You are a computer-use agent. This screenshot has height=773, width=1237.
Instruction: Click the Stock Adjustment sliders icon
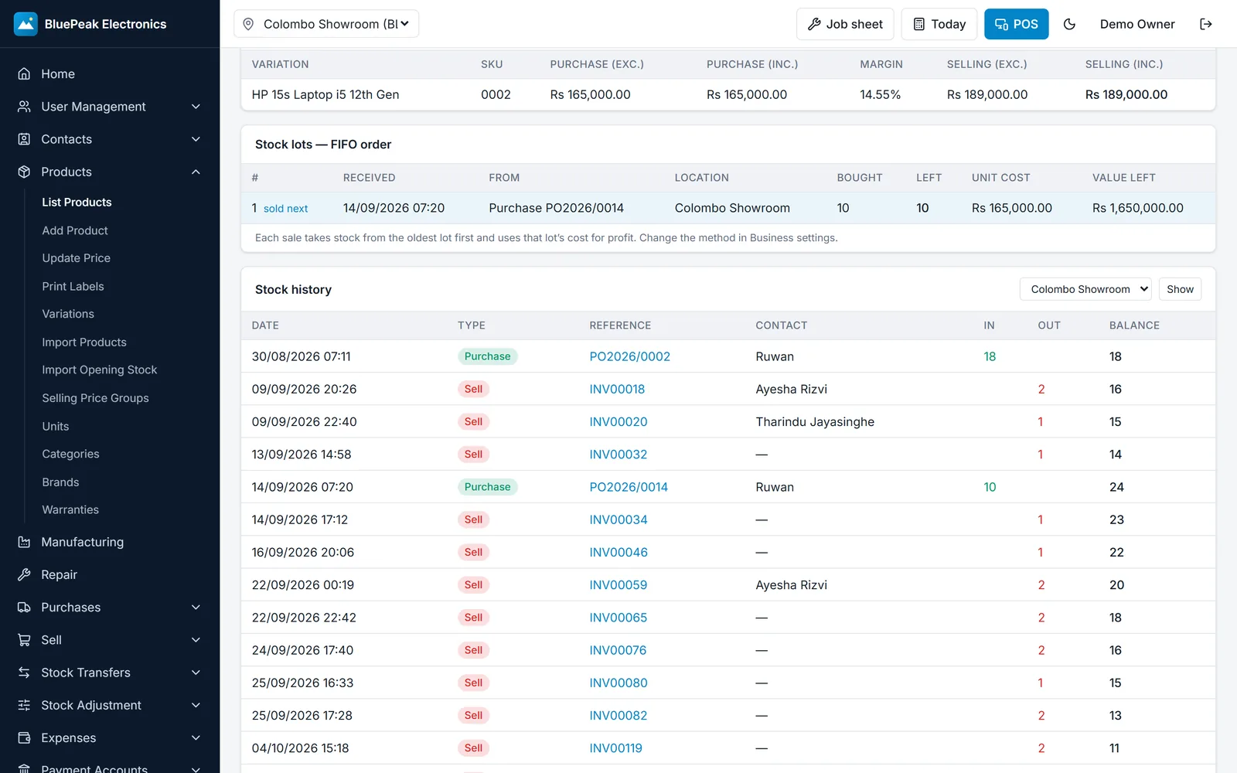[x=24, y=705]
